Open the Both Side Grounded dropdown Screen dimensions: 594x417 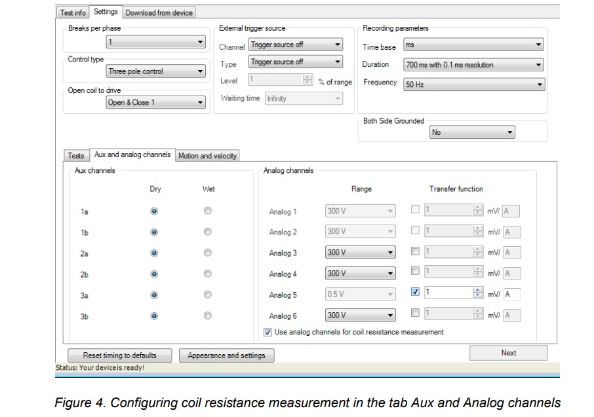point(471,132)
